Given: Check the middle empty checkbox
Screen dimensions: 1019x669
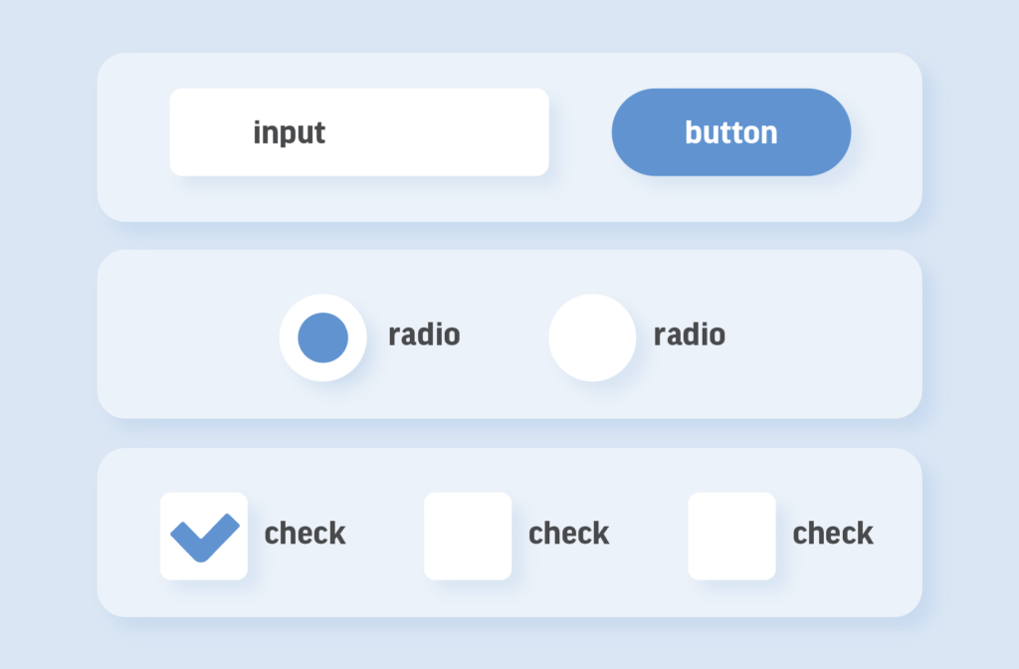Looking at the screenshot, I should (x=468, y=536).
